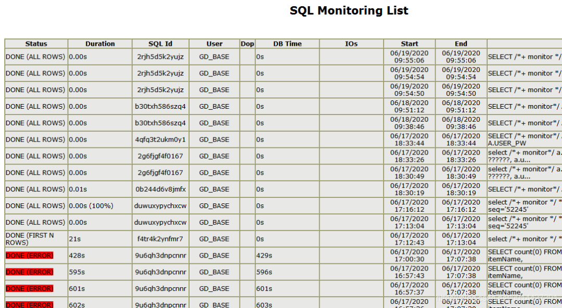Select the first DONE (ERROR) status cell
This screenshot has width=562, height=308.
[31, 255]
